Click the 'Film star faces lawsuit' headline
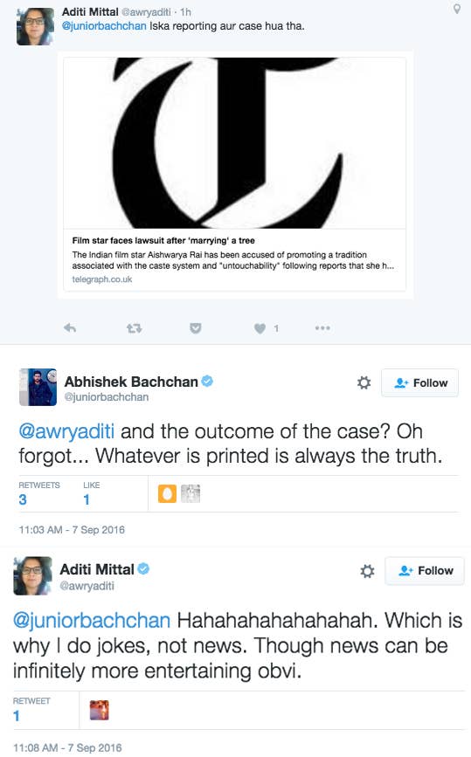The image size is (471, 757). click(x=163, y=240)
